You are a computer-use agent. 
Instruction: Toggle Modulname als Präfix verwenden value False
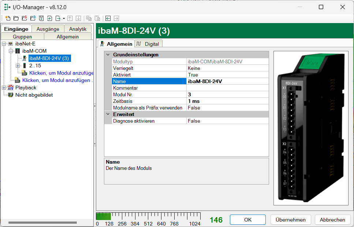click(x=227, y=108)
